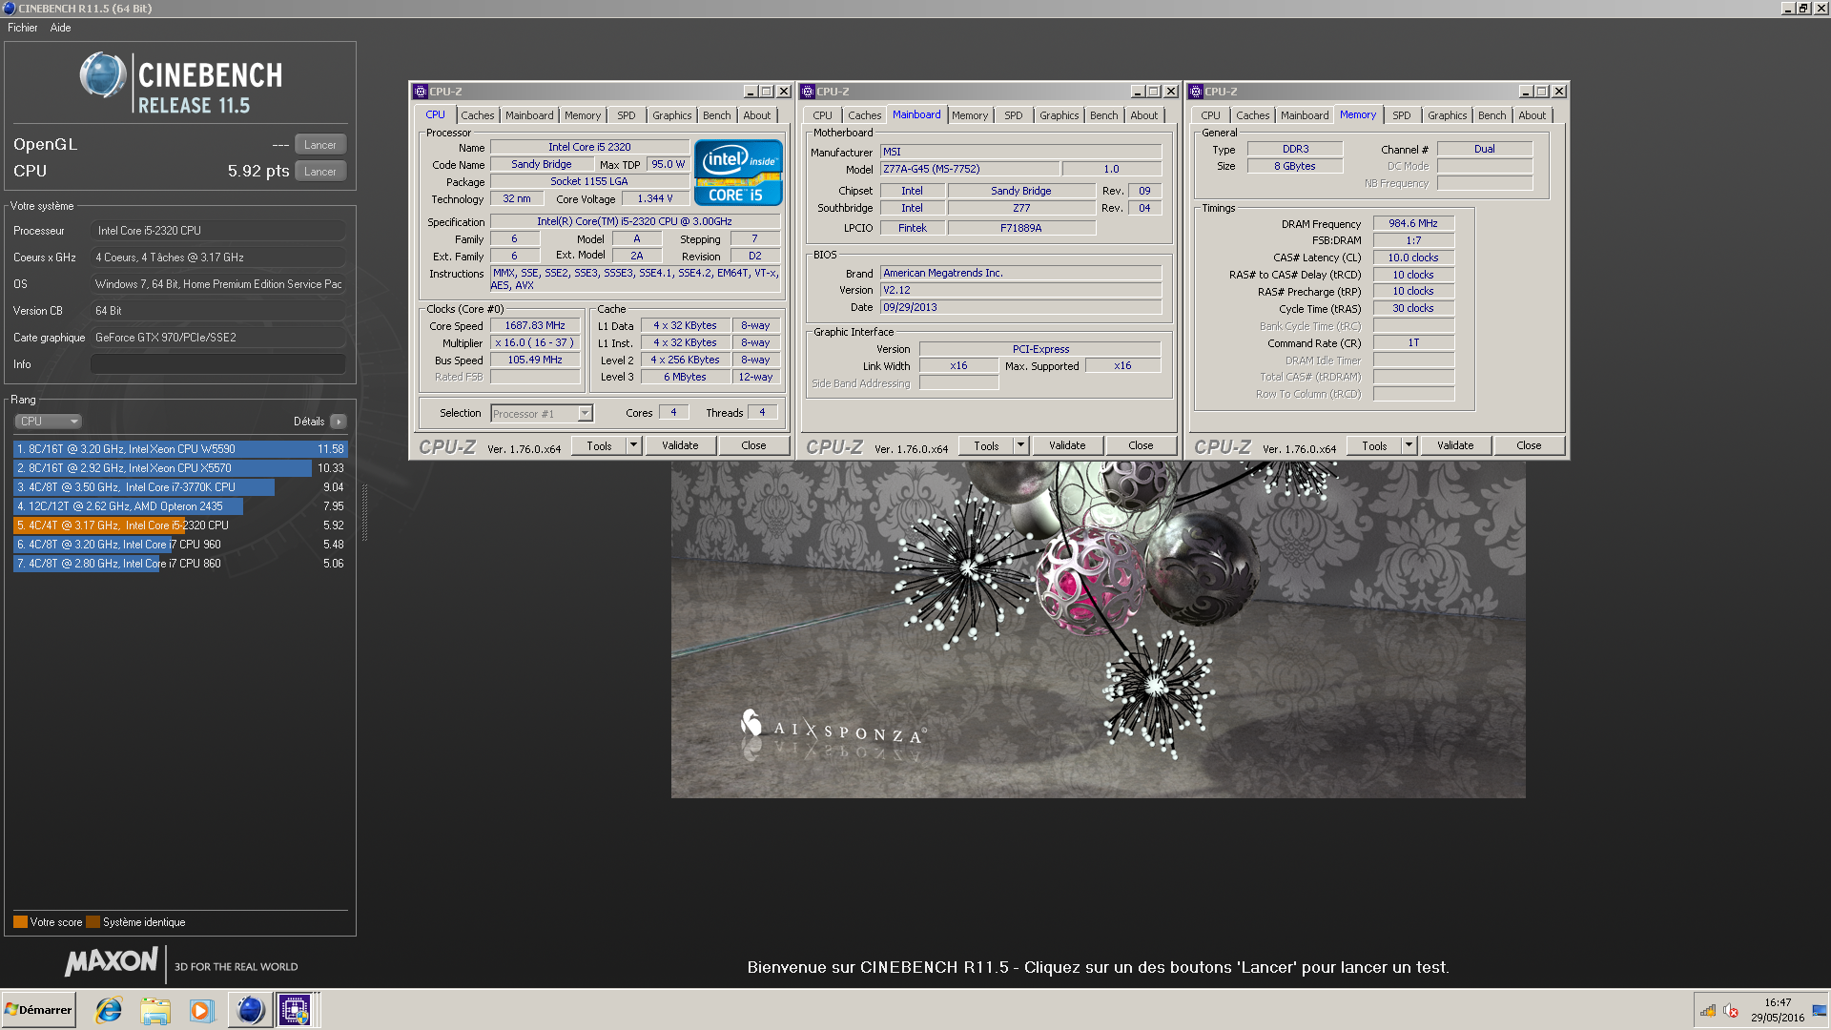The height and width of the screenshot is (1030, 1831).
Task: Click CPU-Z title icon in Mainboard window
Action: click(x=808, y=92)
